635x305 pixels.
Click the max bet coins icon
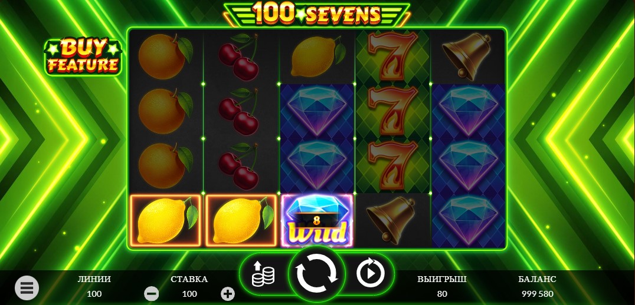click(x=263, y=274)
